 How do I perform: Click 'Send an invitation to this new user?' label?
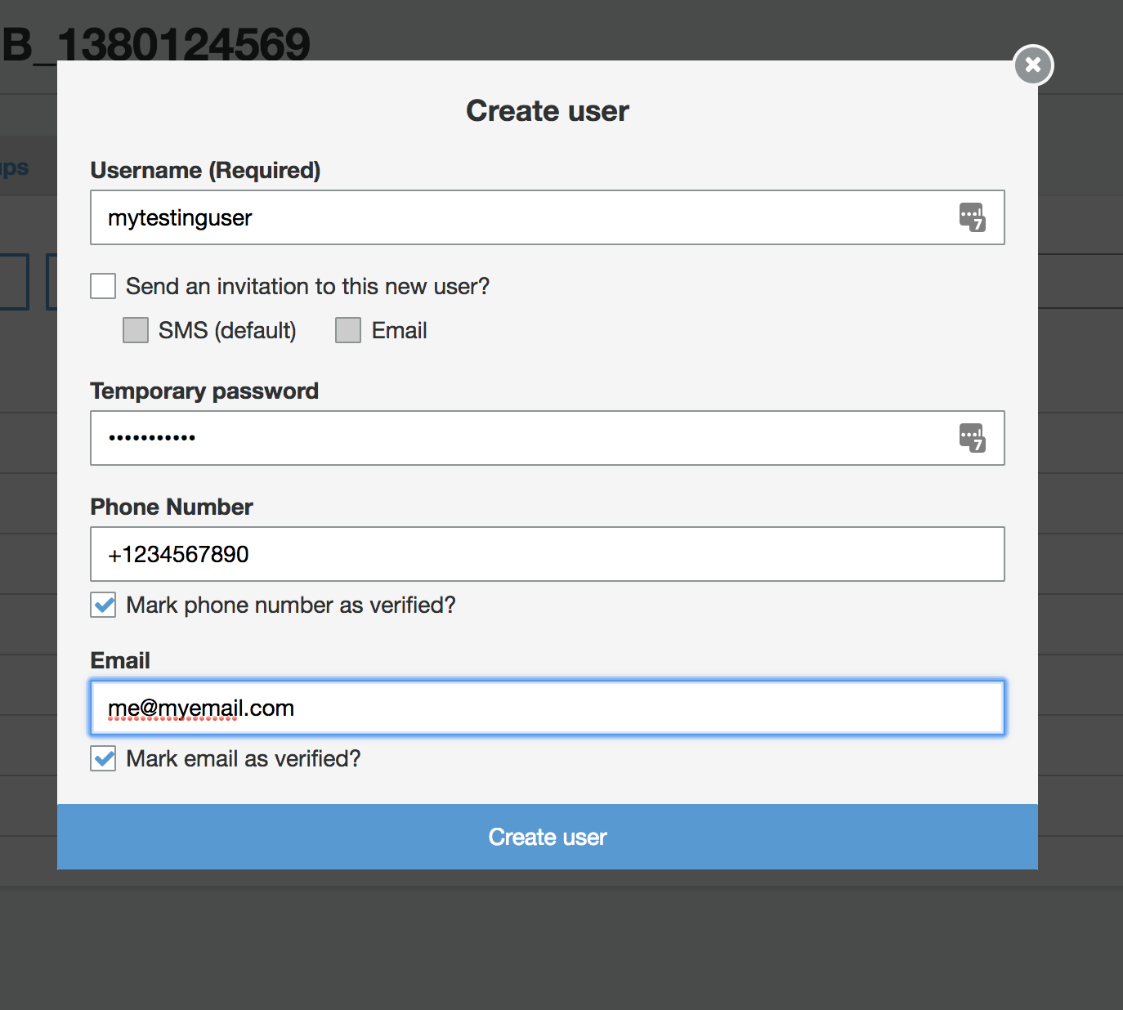coord(307,286)
